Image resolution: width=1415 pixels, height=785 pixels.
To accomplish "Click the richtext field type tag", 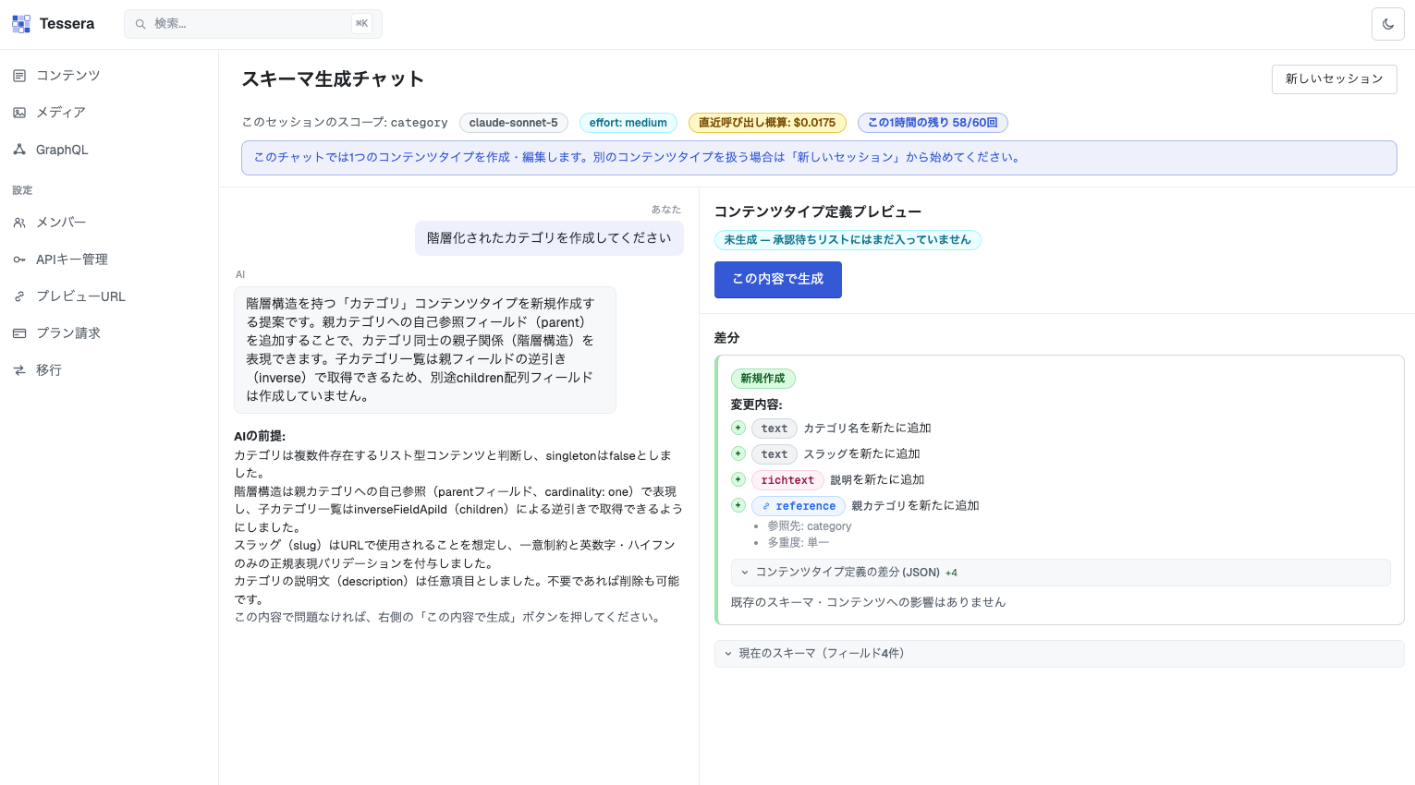I will 787,480.
